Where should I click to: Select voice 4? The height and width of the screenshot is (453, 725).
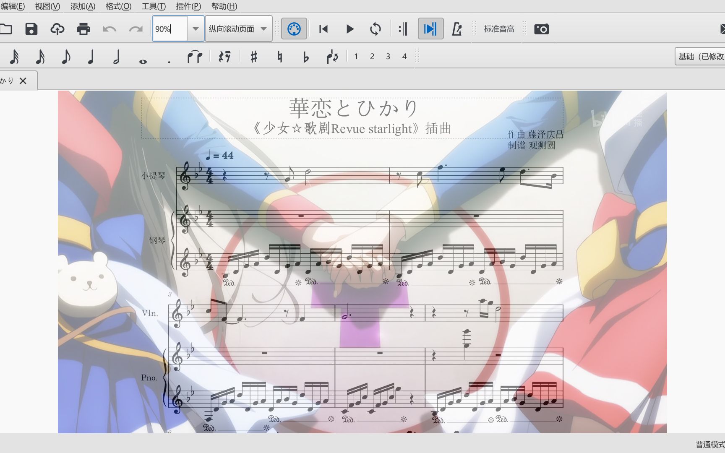coord(404,56)
